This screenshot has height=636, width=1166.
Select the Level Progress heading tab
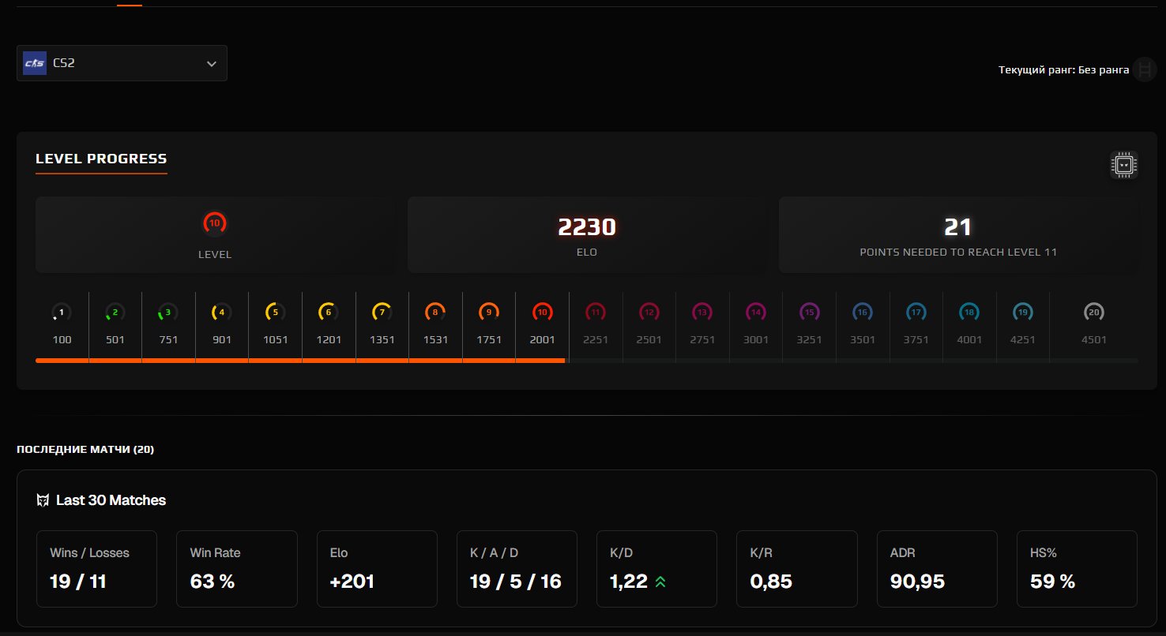(x=101, y=159)
